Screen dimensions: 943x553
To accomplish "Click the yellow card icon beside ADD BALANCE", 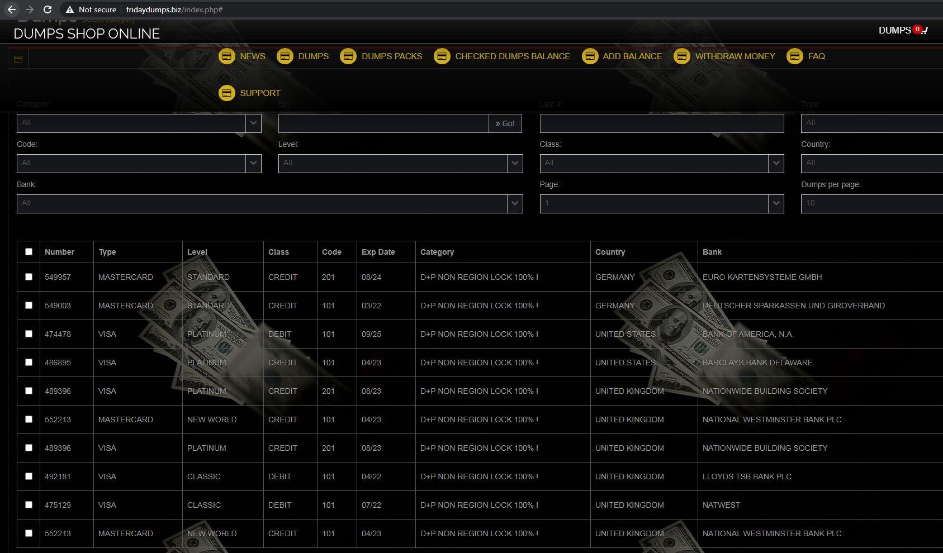I will coord(590,56).
